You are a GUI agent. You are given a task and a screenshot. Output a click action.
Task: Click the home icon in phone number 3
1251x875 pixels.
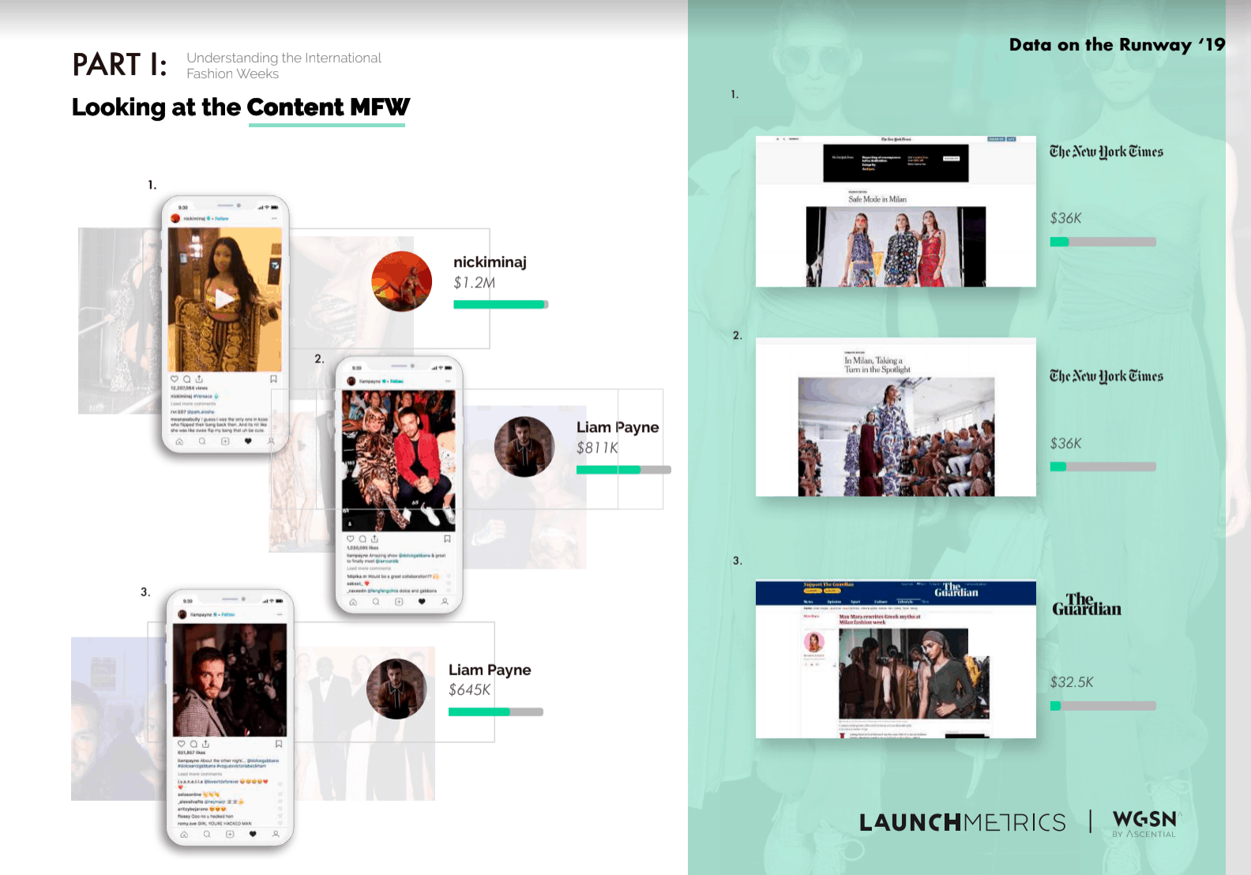(x=184, y=834)
